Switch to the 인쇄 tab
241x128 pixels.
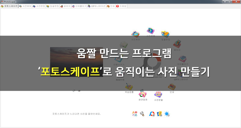tap(111, 6)
